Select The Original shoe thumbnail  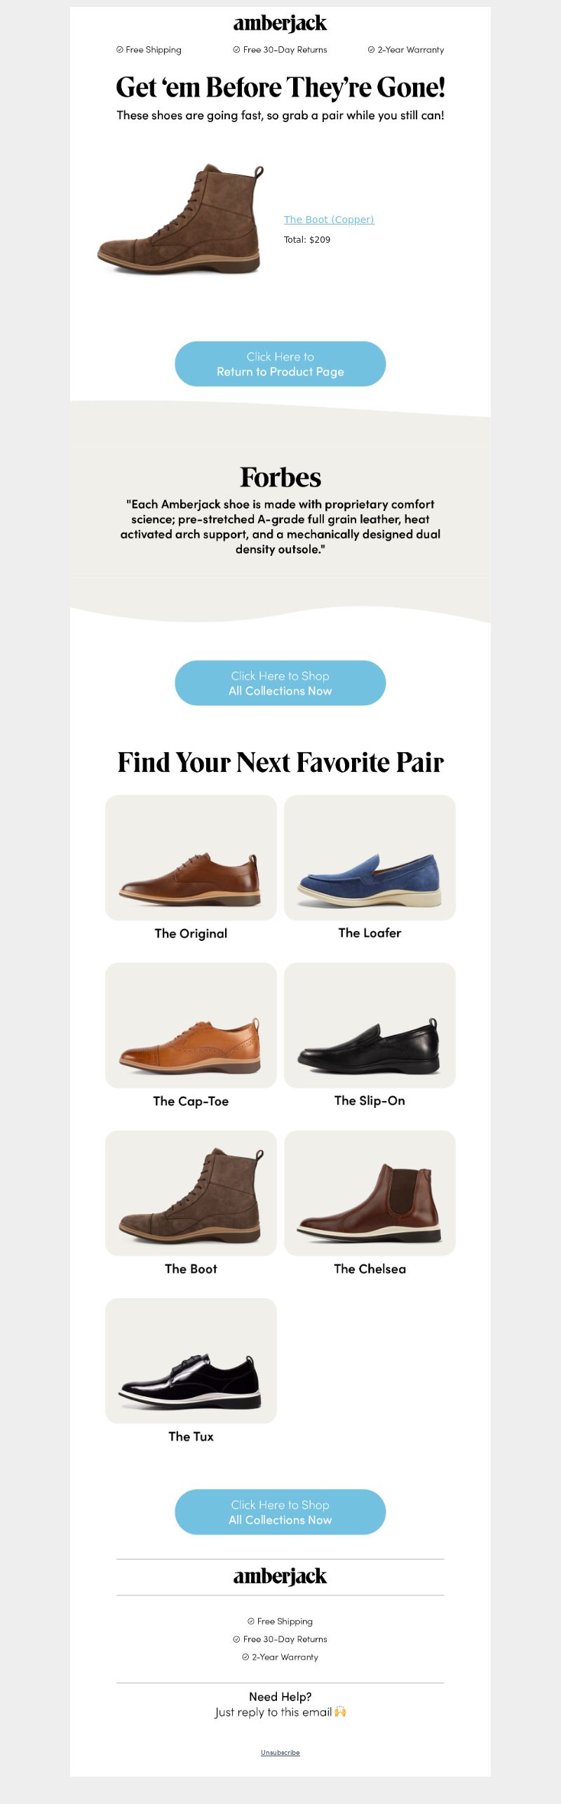click(191, 858)
